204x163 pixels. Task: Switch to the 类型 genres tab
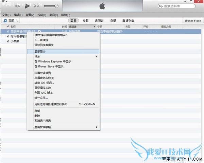(113, 20)
